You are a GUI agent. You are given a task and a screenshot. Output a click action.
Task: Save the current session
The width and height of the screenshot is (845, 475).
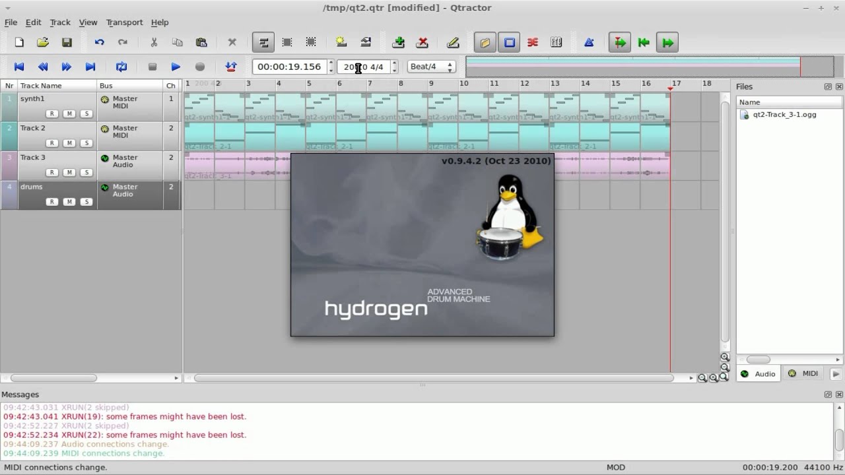coord(67,42)
